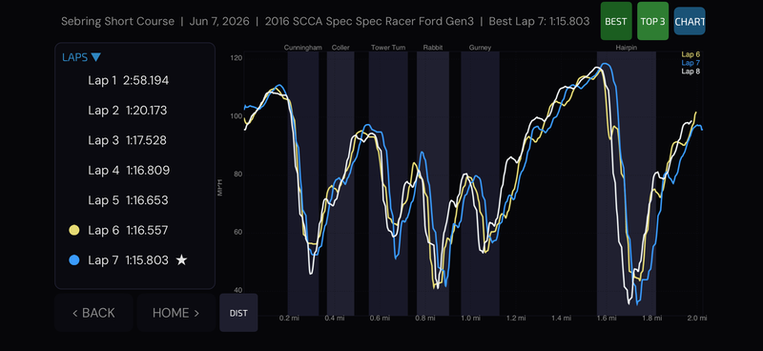
Task: Toggle Lap 7 1:15.803 row
Action: coord(128,260)
